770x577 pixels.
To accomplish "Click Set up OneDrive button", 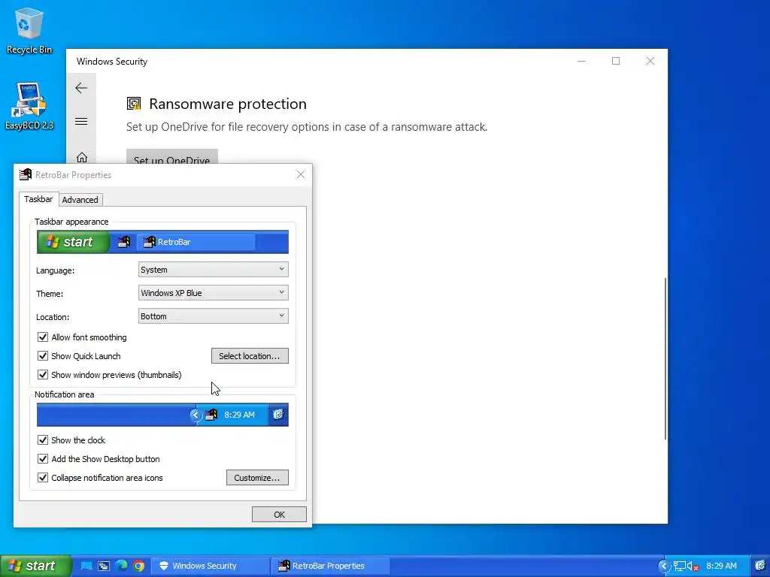I will [172, 156].
